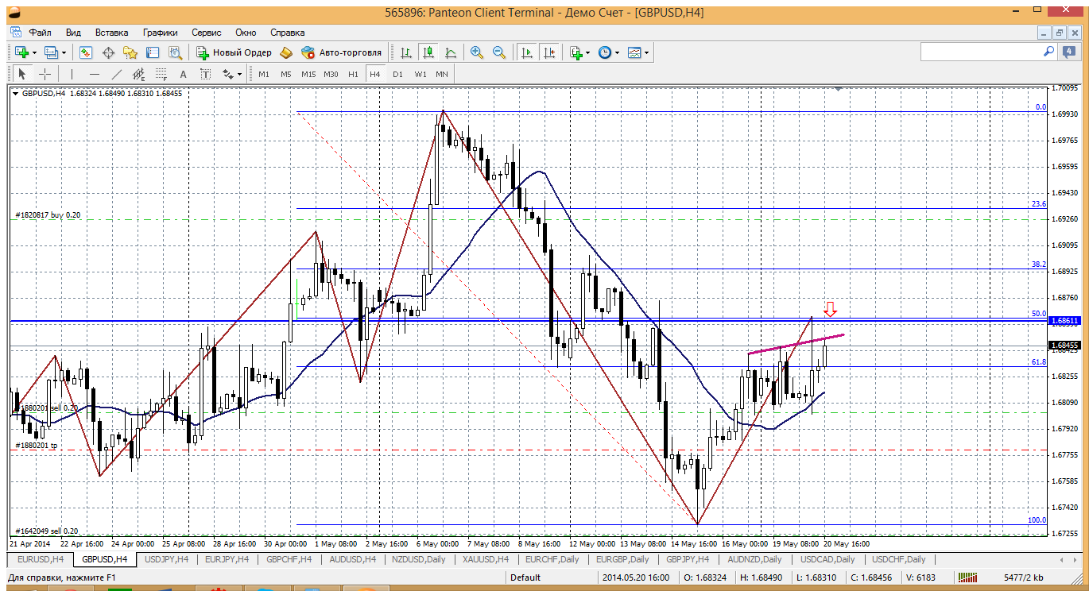Open the Сервис menu
Image resolution: width=1089 pixels, height=591 pixels.
(x=207, y=33)
